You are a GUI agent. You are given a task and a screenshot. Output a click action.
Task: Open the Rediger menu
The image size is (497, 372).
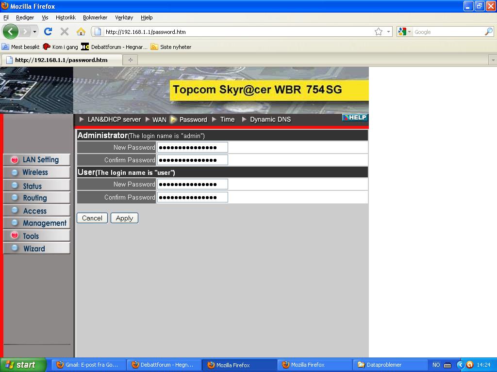click(x=25, y=17)
